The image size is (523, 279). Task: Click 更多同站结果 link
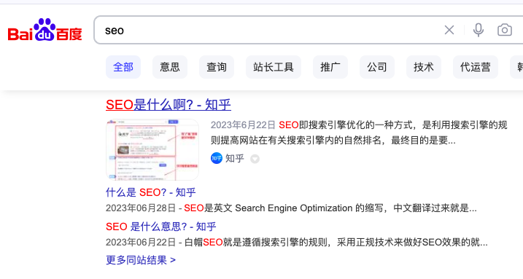tap(141, 260)
